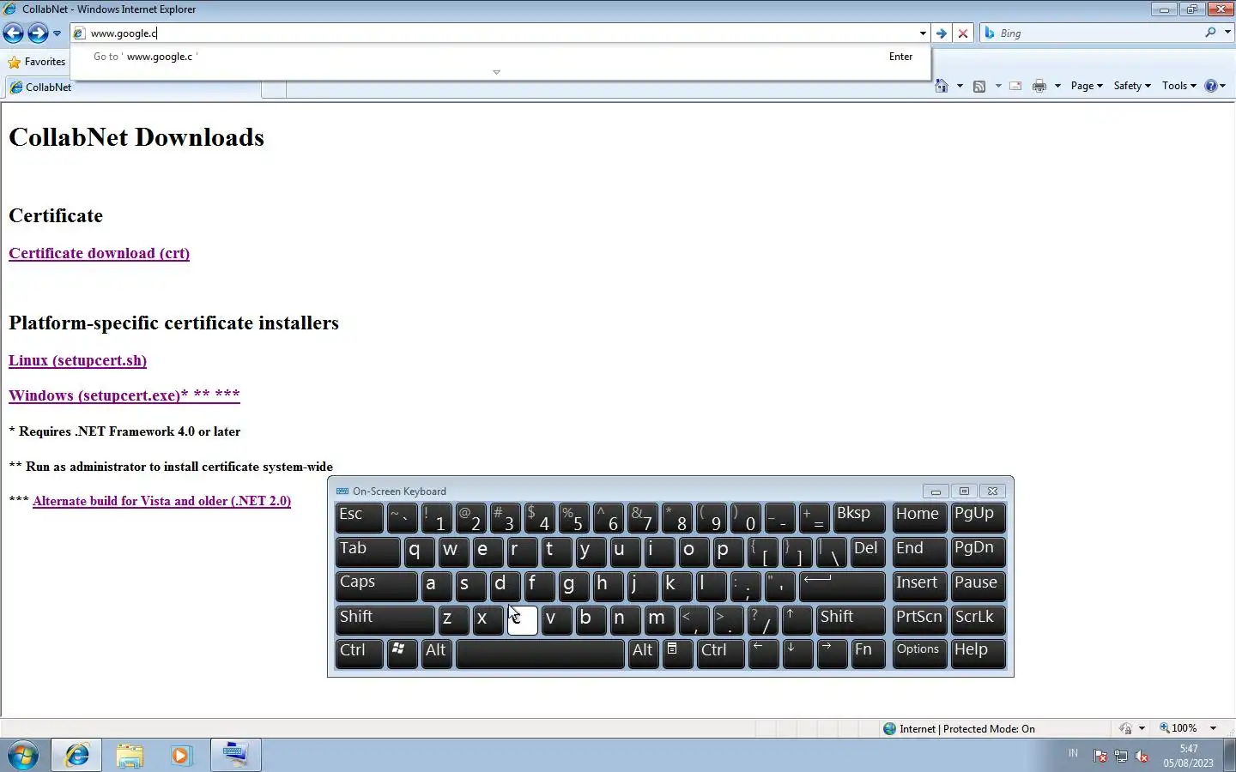The image size is (1236, 772).
Task: Tap the space bar on the On-Screen Keyboard
Action: pos(539,654)
